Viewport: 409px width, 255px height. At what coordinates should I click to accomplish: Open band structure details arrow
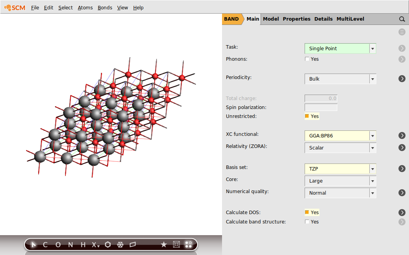click(402, 222)
